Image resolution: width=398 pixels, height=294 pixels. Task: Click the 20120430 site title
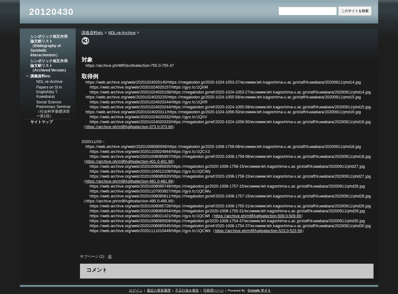point(51,12)
